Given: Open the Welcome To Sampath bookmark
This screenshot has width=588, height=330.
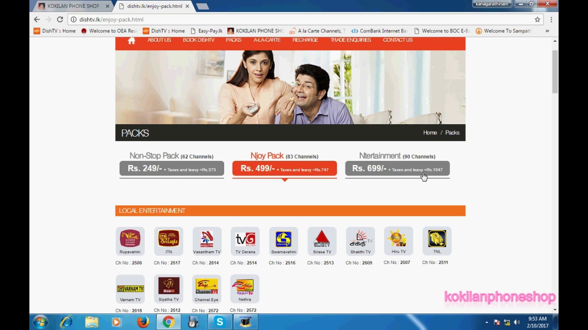Looking at the screenshot, I should click(x=503, y=31).
